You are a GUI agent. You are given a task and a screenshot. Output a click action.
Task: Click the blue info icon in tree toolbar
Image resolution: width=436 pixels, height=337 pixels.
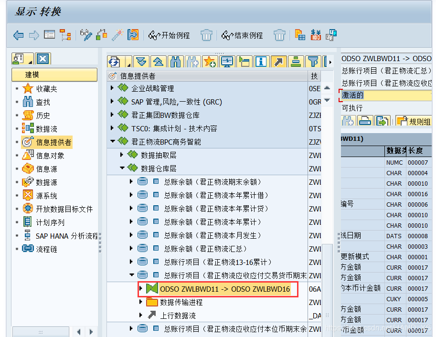click(261, 62)
